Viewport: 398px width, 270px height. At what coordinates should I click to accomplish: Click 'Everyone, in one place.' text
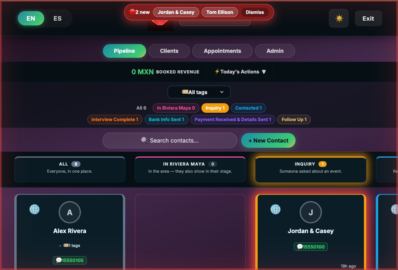point(69,172)
